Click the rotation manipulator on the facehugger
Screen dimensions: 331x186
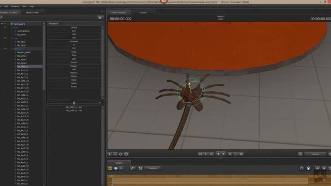pos(191,92)
